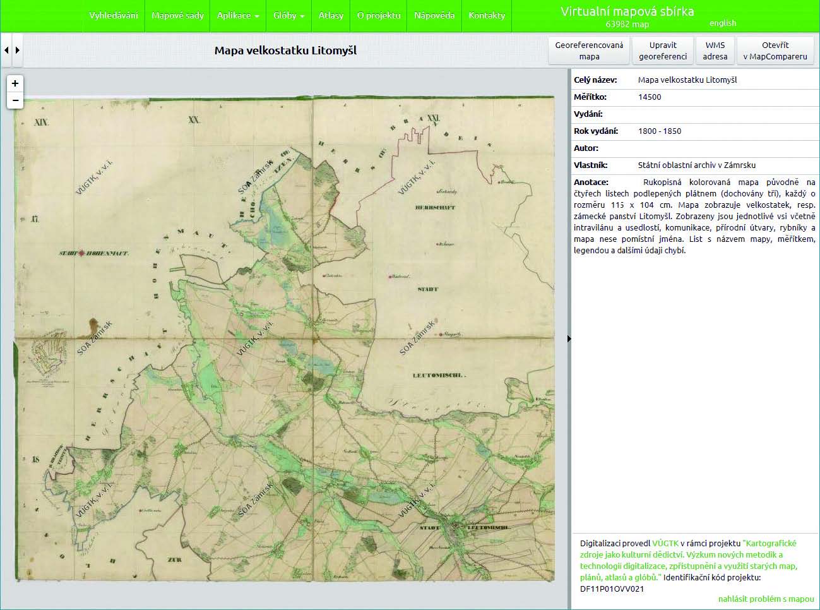This screenshot has height=610, width=820.
Task: Open the Nápověda menu item
Action: click(x=434, y=15)
